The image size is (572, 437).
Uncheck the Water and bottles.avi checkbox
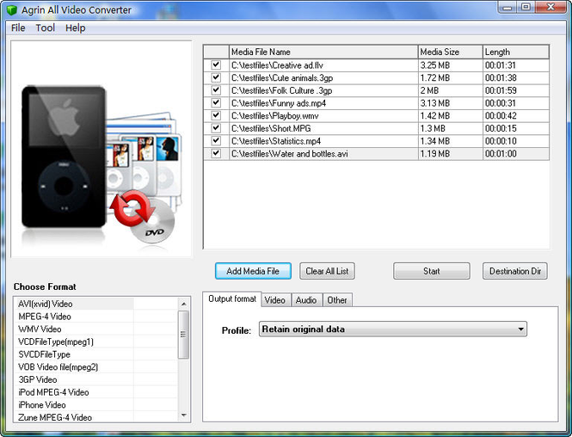216,153
